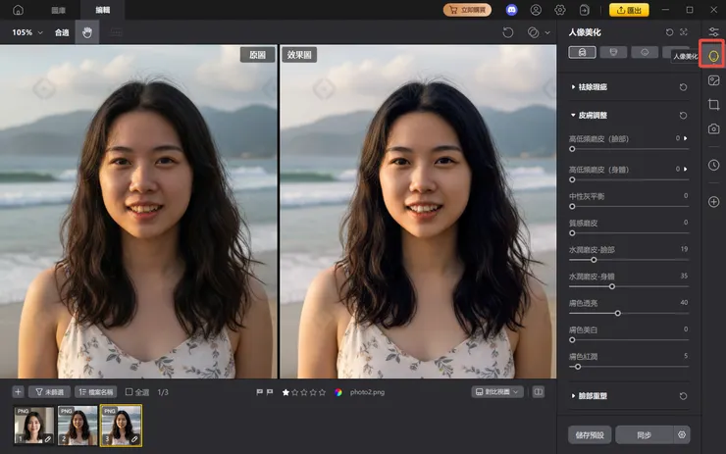
Task: Select the hand pan tool
Action: tap(87, 32)
